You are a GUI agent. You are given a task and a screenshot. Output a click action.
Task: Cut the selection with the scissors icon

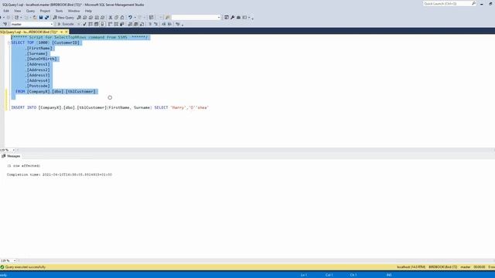click(110, 17)
